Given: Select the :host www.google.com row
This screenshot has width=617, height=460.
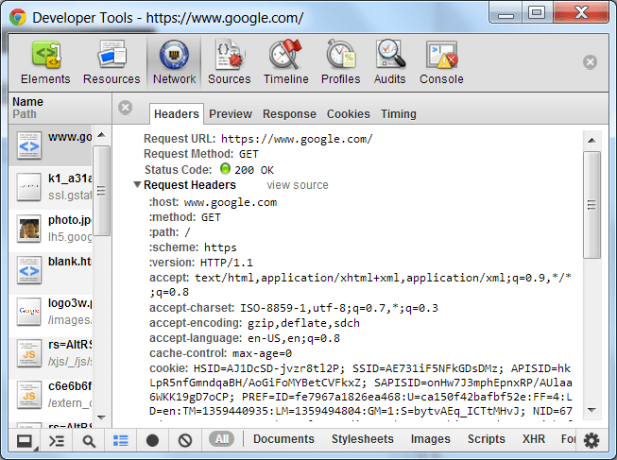Looking at the screenshot, I should (213, 202).
